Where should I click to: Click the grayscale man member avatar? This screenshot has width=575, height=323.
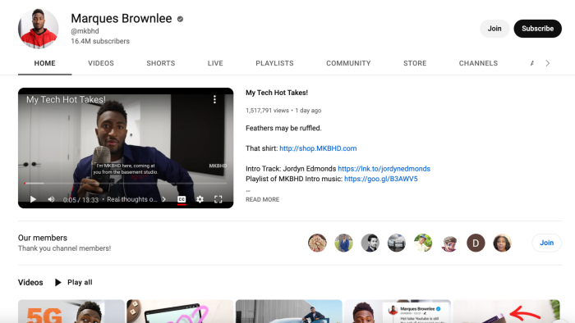(x=370, y=243)
